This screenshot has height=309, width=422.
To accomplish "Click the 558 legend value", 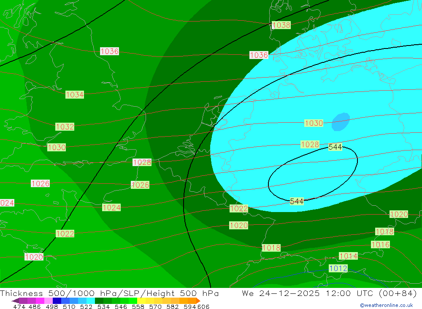I will click(x=138, y=306).
